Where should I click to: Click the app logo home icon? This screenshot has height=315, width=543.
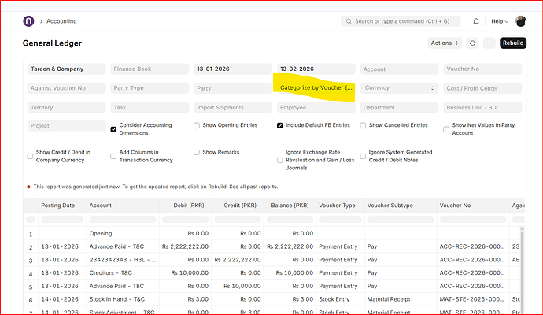pyautogui.click(x=28, y=21)
